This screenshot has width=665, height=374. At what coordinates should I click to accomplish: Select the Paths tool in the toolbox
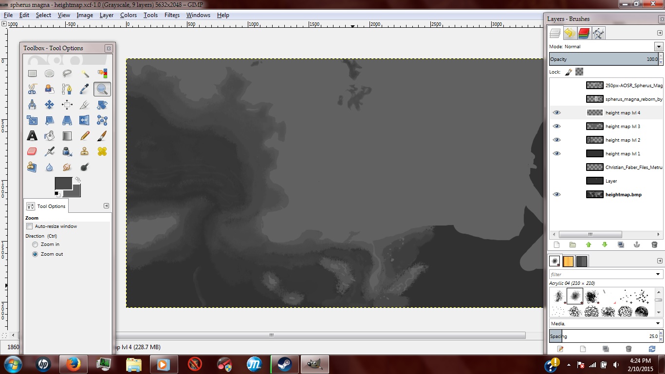coord(67,89)
